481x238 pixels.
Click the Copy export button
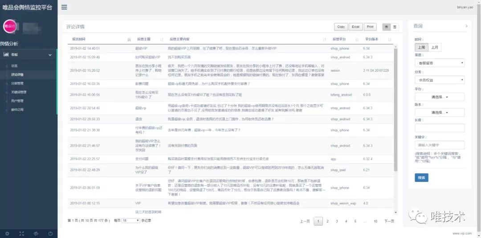[x=341, y=27]
